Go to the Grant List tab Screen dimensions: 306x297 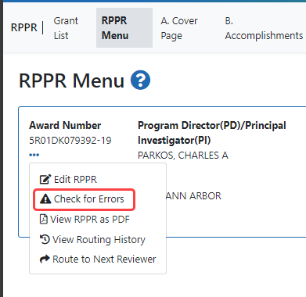66,28
